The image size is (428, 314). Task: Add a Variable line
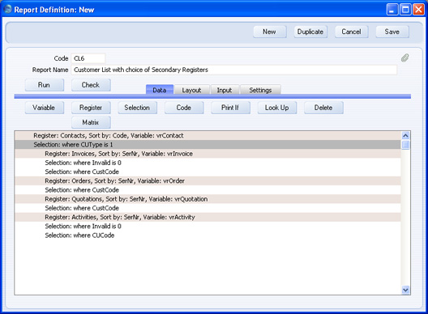(x=45, y=108)
